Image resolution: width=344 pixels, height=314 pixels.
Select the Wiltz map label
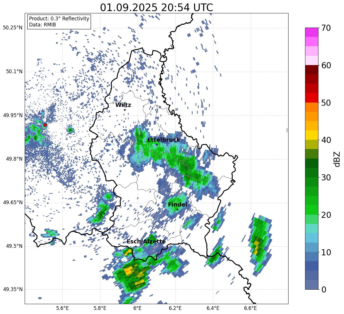coord(123,105)
